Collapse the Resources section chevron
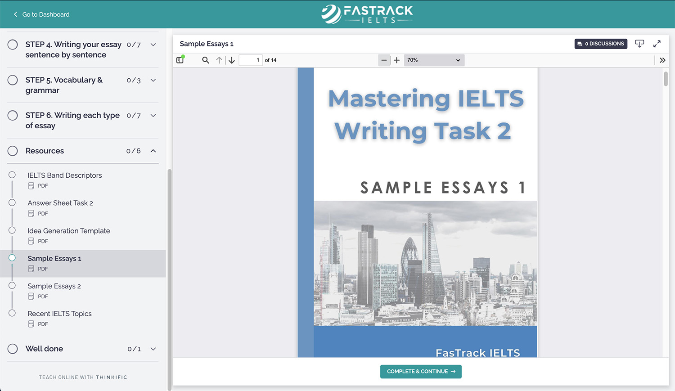 click(153, 151)
